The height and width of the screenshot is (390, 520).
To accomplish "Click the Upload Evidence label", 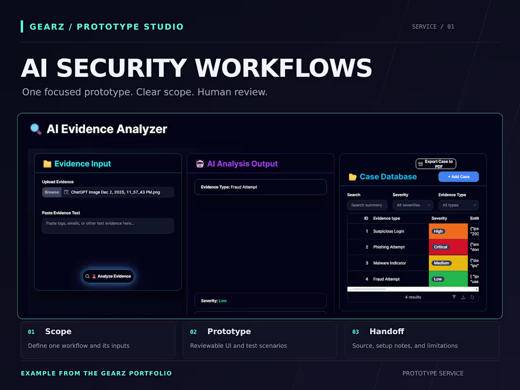I will tap(58, 182).
